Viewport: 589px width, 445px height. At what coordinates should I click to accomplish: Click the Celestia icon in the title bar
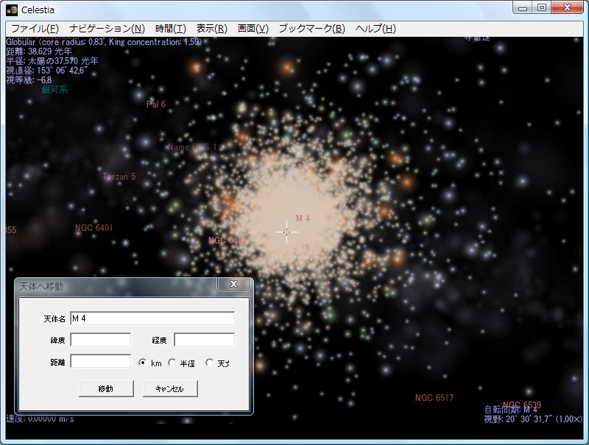pyautogui.click(x=10, y=10)
